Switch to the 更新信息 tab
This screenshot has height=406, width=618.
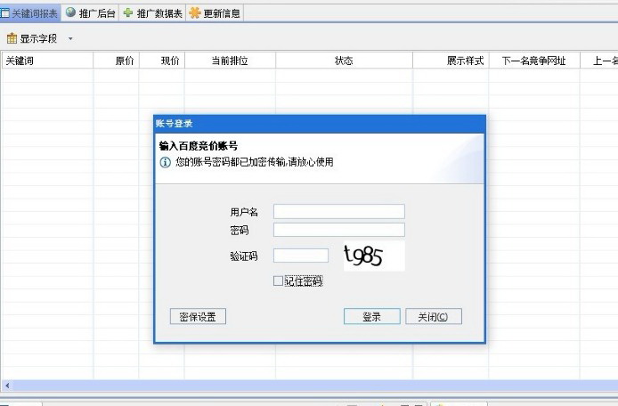215,13
